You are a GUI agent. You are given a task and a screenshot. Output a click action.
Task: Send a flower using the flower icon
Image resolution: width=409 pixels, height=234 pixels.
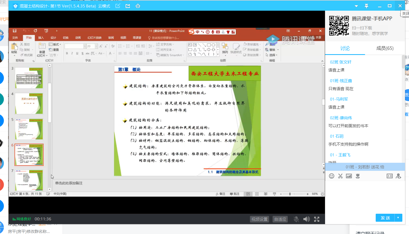tap(358, 176)
